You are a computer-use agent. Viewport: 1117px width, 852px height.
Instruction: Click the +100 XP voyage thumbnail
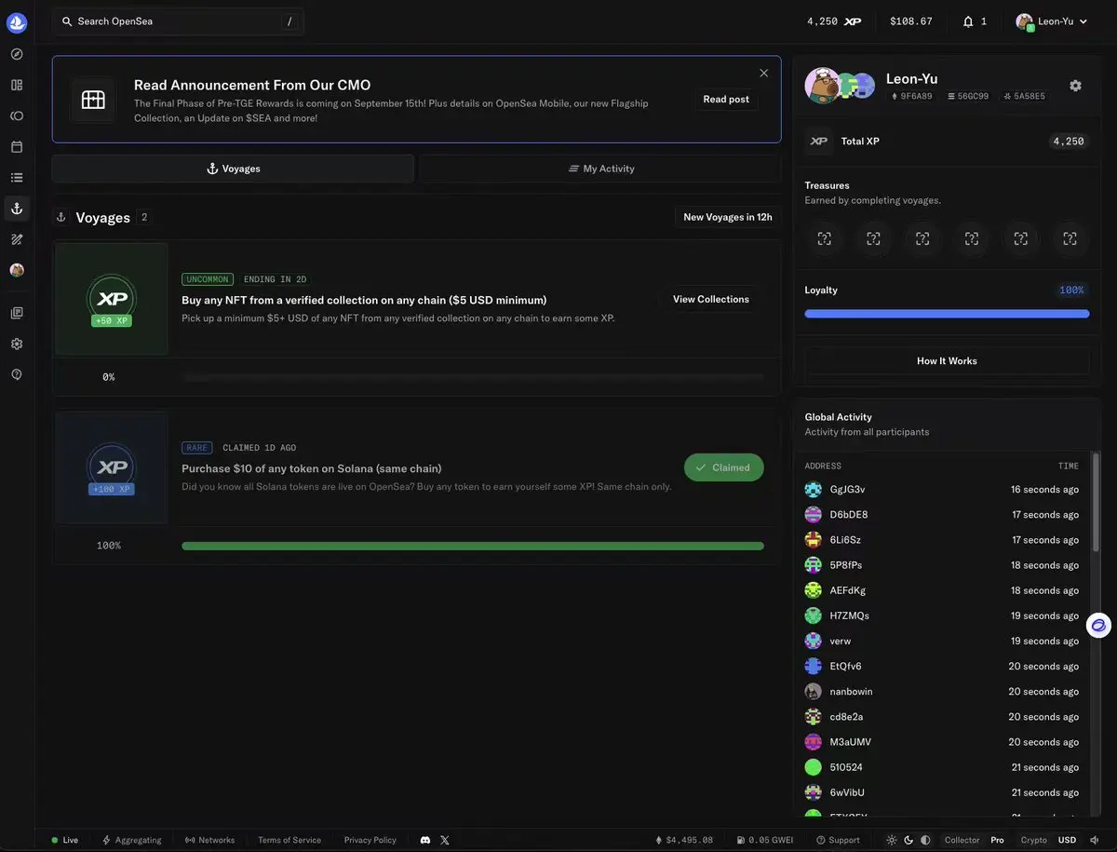pos(112,467)
